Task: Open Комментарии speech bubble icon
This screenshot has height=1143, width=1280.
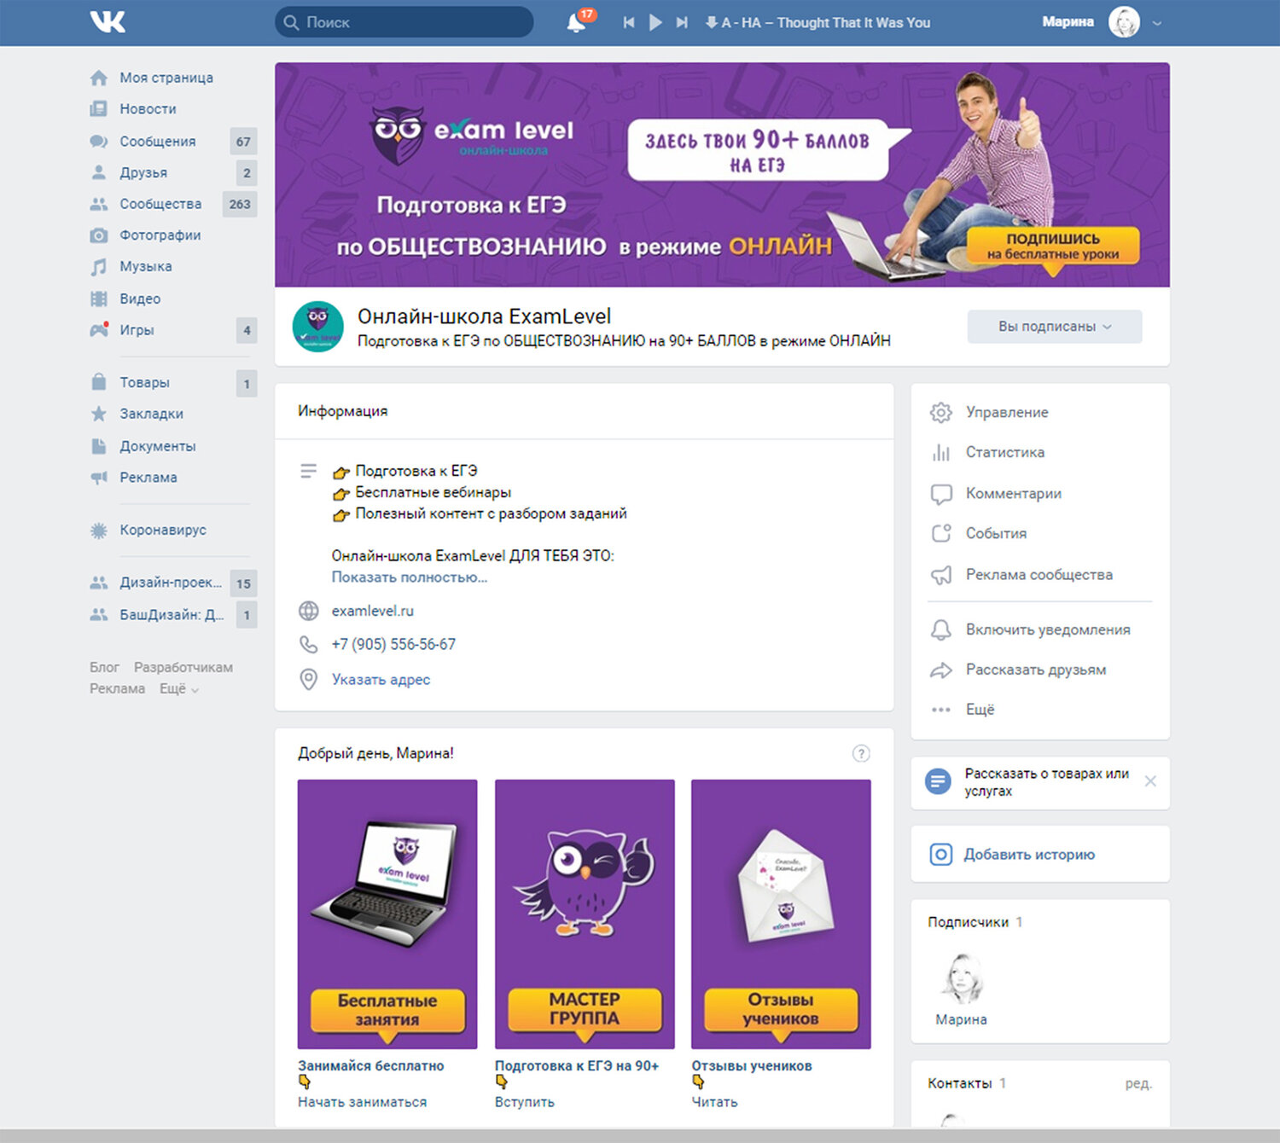Action: click(x=940, y=494)
